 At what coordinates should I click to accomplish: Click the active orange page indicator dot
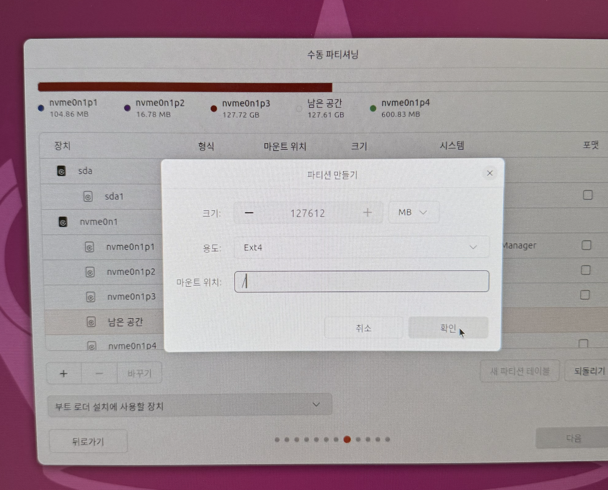point(347,439)
